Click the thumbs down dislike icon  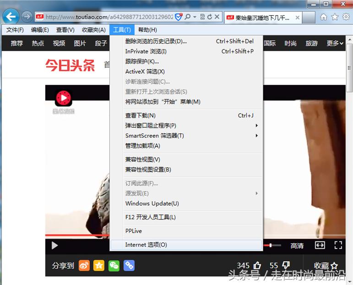(x=286, y=265)
